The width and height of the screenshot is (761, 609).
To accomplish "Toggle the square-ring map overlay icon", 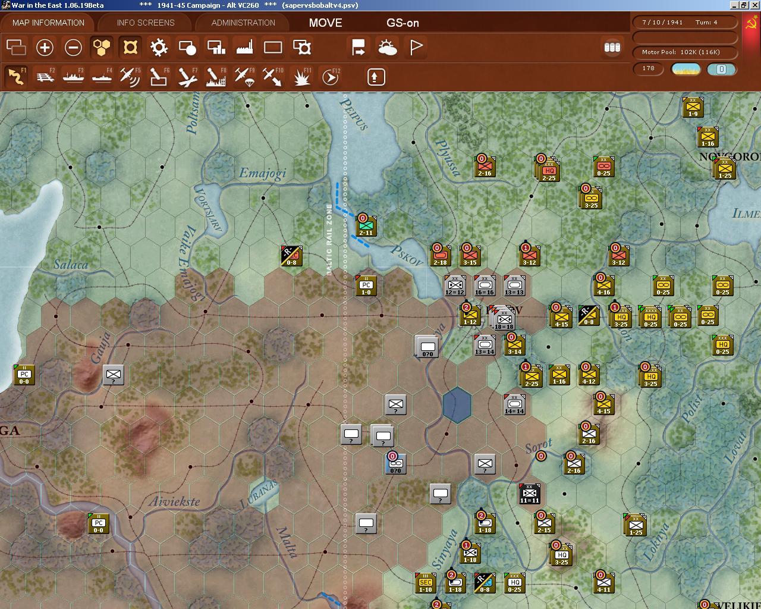I will coord(130,47).
